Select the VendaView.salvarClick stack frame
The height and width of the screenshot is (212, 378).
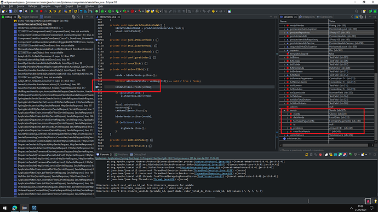click(x=35, y=24)
